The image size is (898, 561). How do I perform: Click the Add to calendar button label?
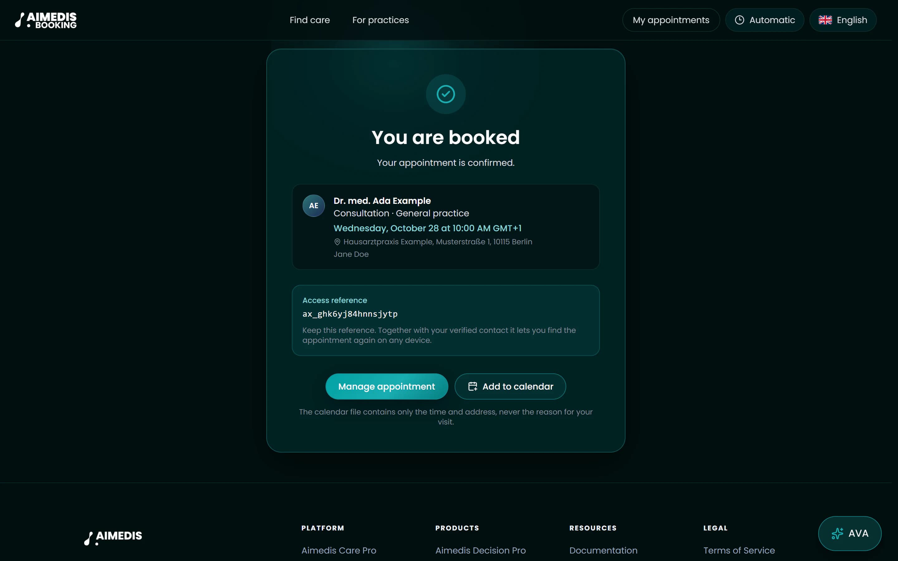pyautogui.click(x=518, y=386)
